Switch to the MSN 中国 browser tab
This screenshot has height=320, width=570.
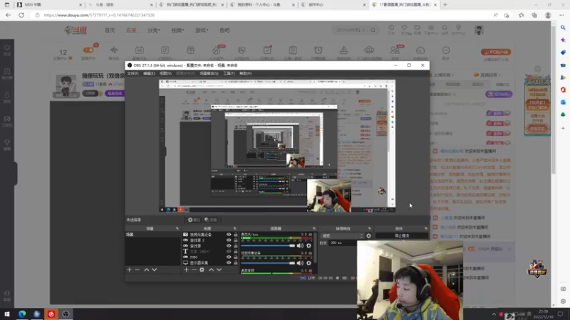coord(48,5)
